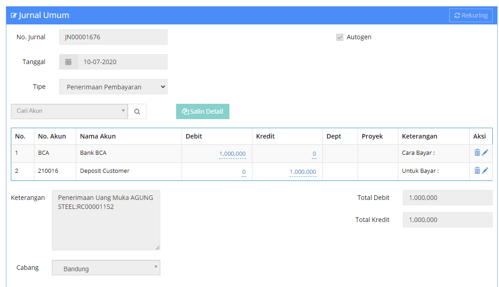Screen dimensions: 499x287
Task: Open the Cabang dropdown set to Bandung
Action: [x=106, y=268]
